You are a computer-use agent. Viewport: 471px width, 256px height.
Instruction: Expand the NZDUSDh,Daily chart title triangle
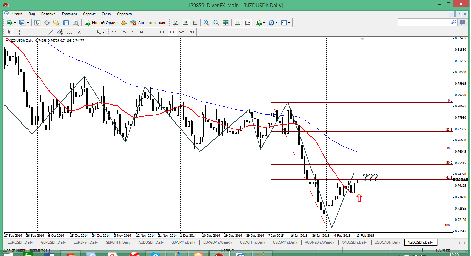click(x=7, y=40)
